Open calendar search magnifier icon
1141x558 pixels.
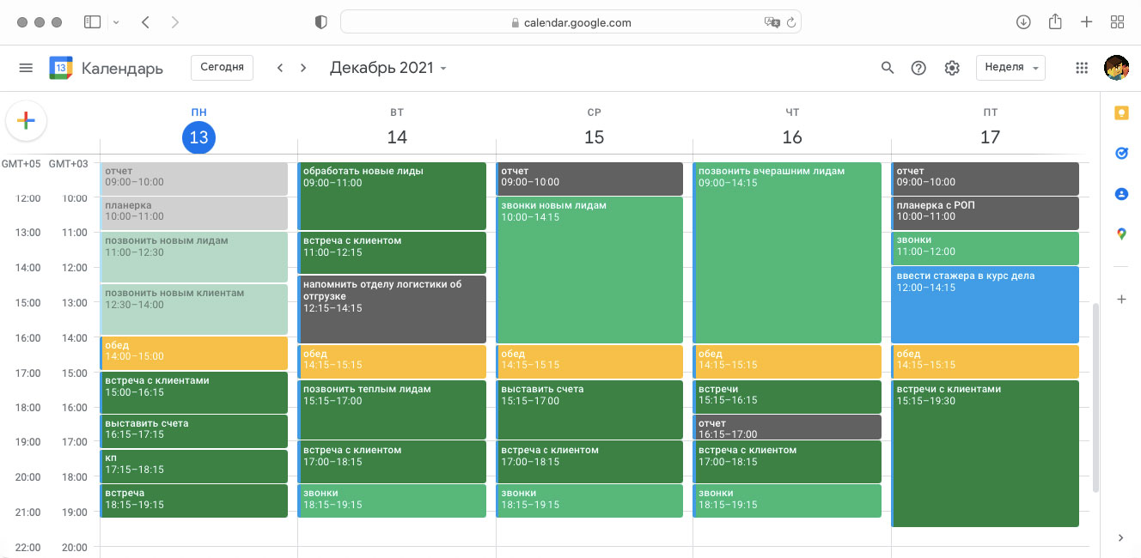tap(888, 68)
